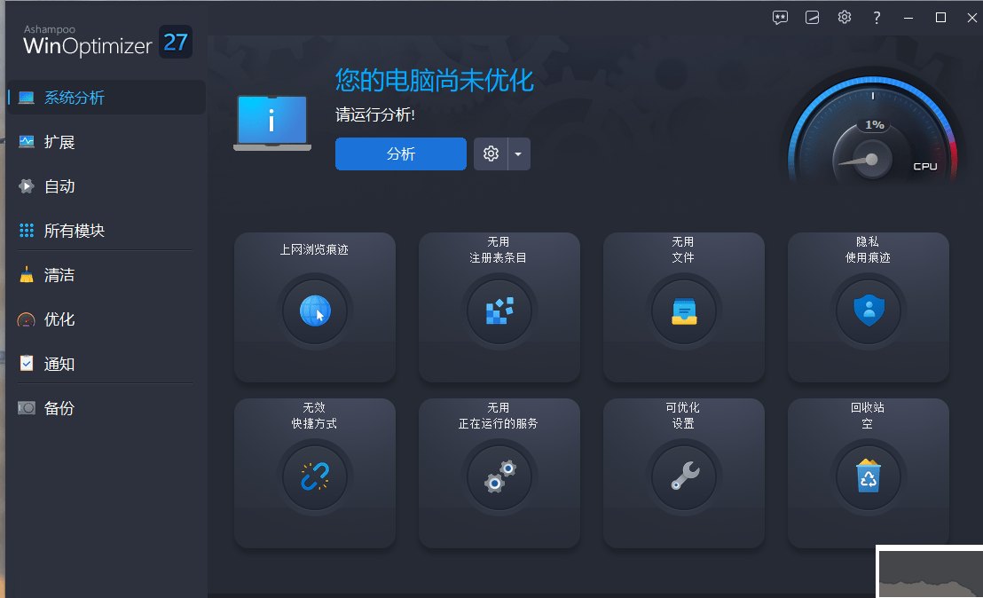Open the help question-mark icon
This screenshot has width=983, height=598.
tap(876, 17)
